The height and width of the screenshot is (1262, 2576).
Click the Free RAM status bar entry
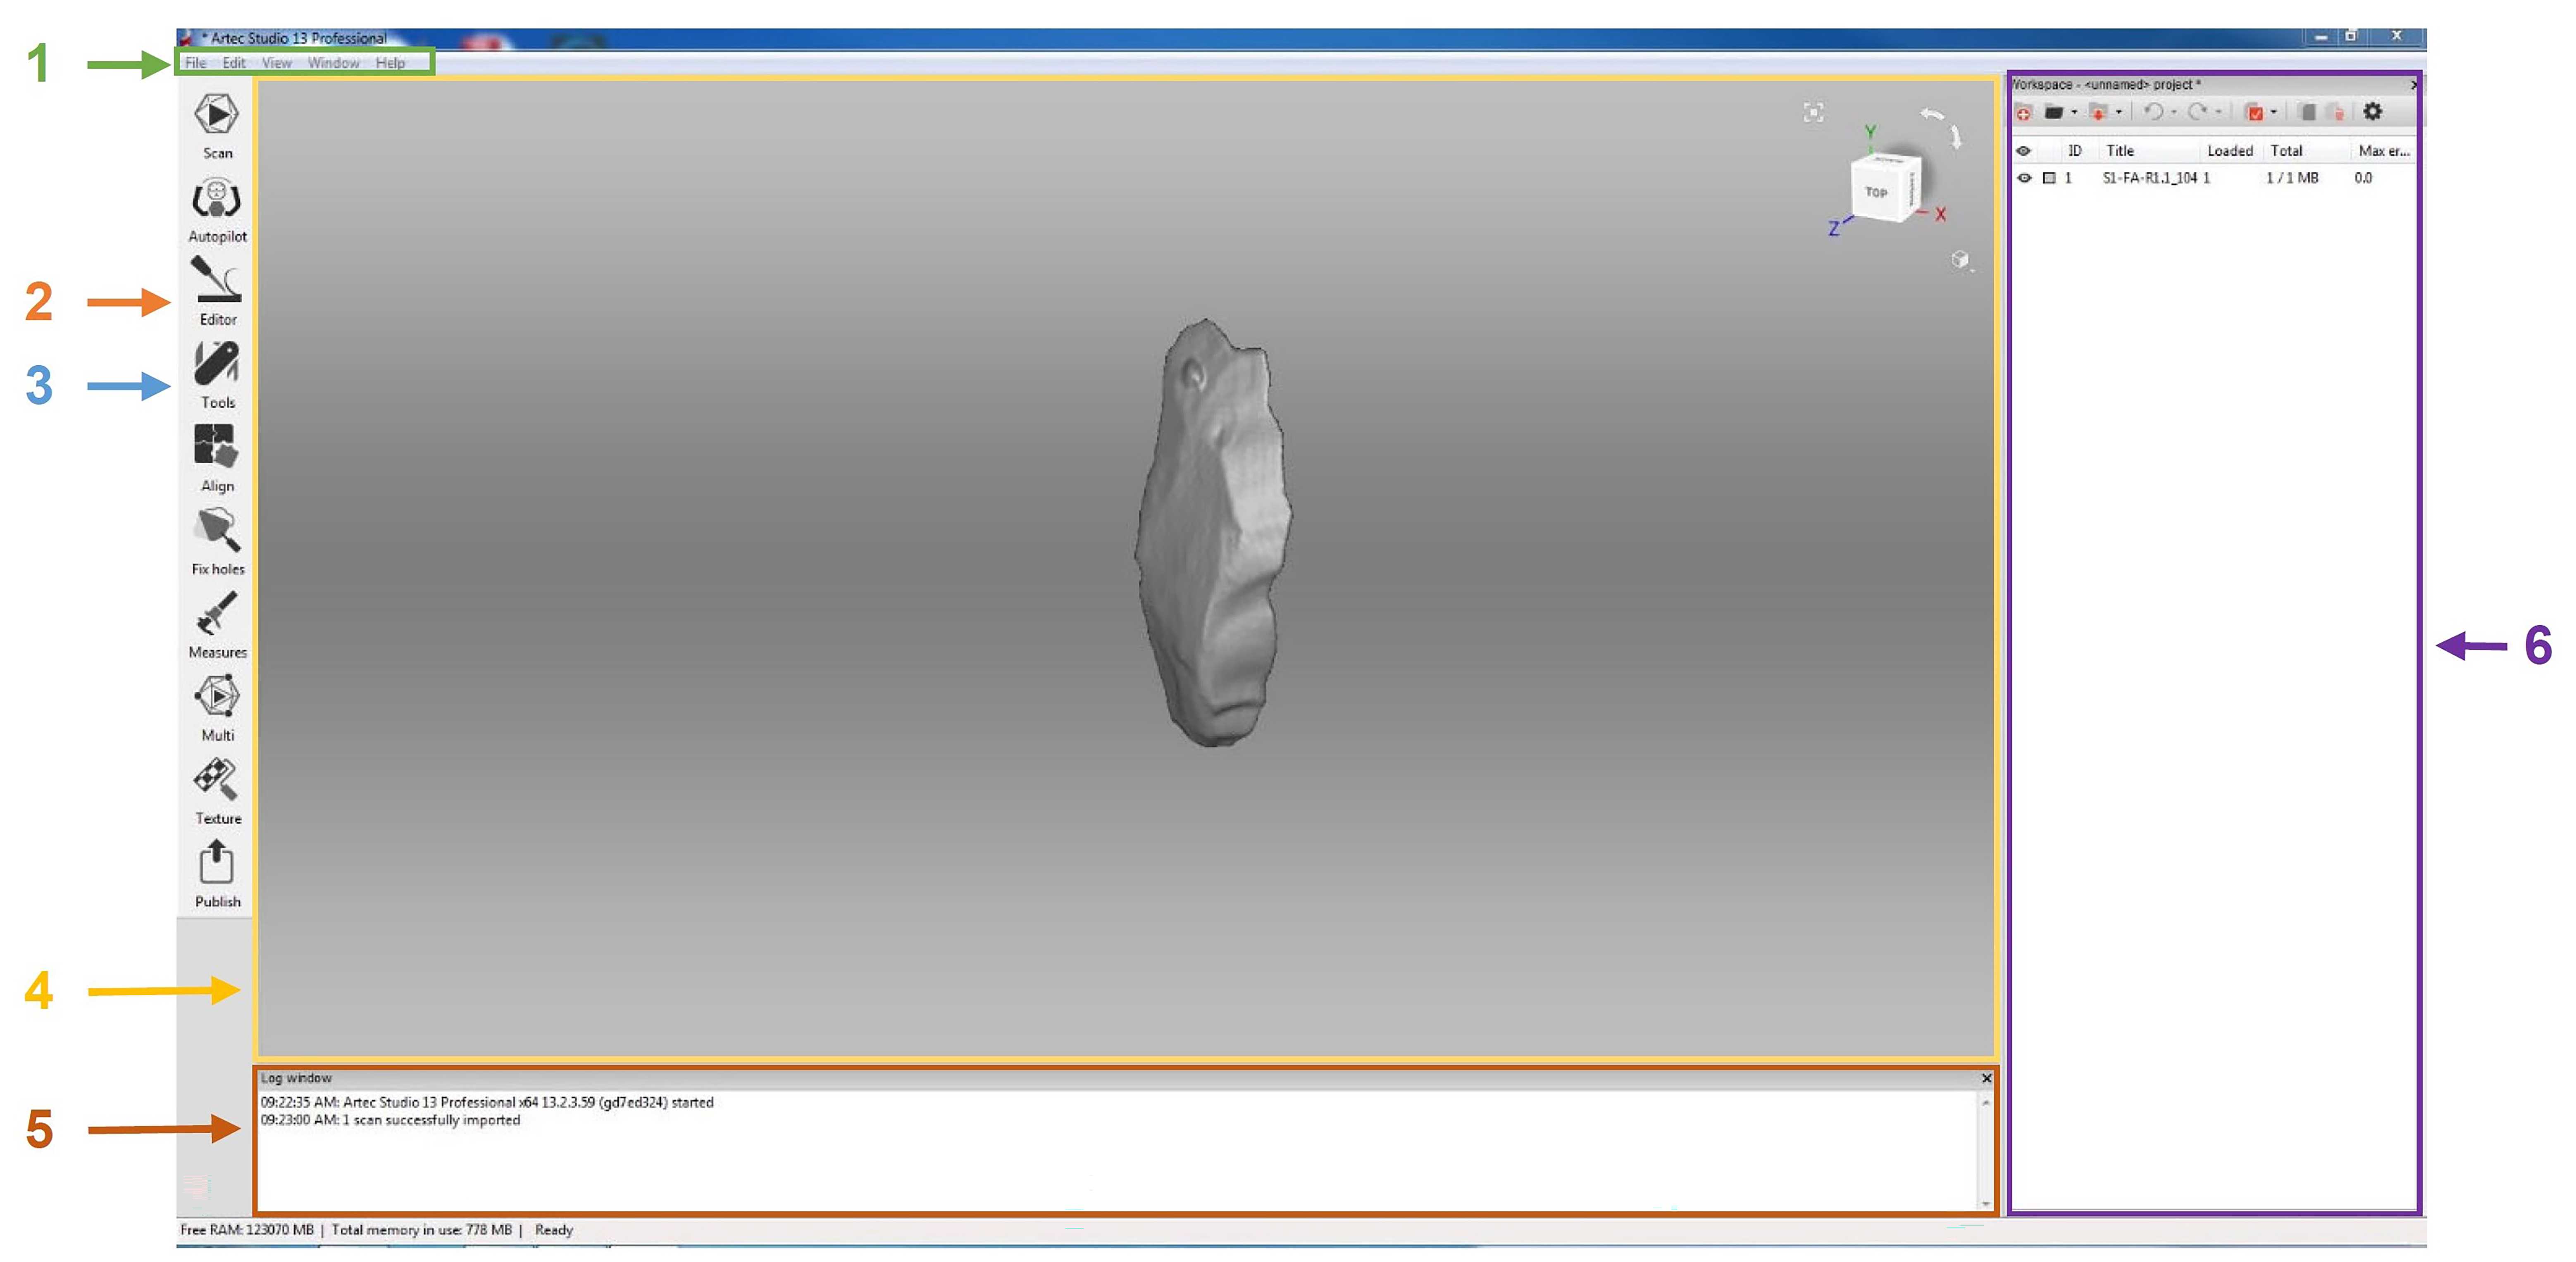247,1230
